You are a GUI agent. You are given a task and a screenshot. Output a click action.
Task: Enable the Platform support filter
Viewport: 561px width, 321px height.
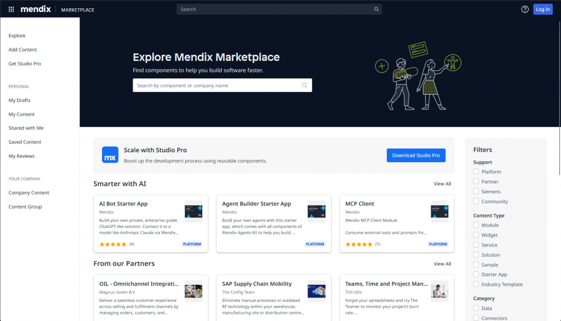[x=476, y=172]
